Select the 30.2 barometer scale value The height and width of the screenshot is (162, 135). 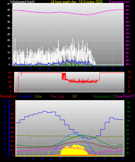pos(128,10)
